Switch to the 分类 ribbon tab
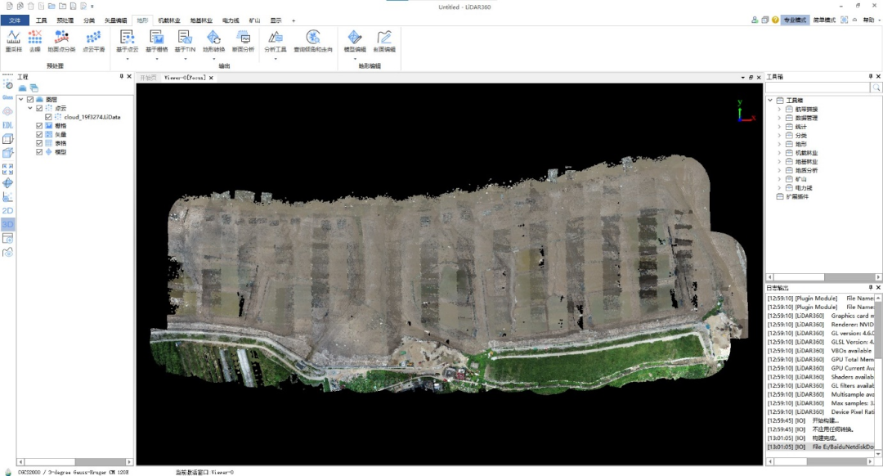Image resolution: width=883 pixels, height=476 pixels. (x=89, y=20)
